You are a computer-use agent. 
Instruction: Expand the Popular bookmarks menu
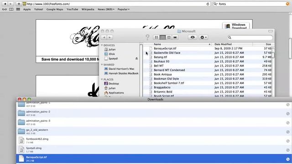pos(123,9)
